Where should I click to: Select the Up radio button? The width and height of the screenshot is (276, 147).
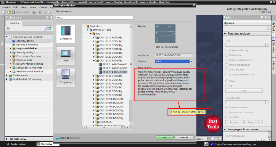[x=227, y=86]
